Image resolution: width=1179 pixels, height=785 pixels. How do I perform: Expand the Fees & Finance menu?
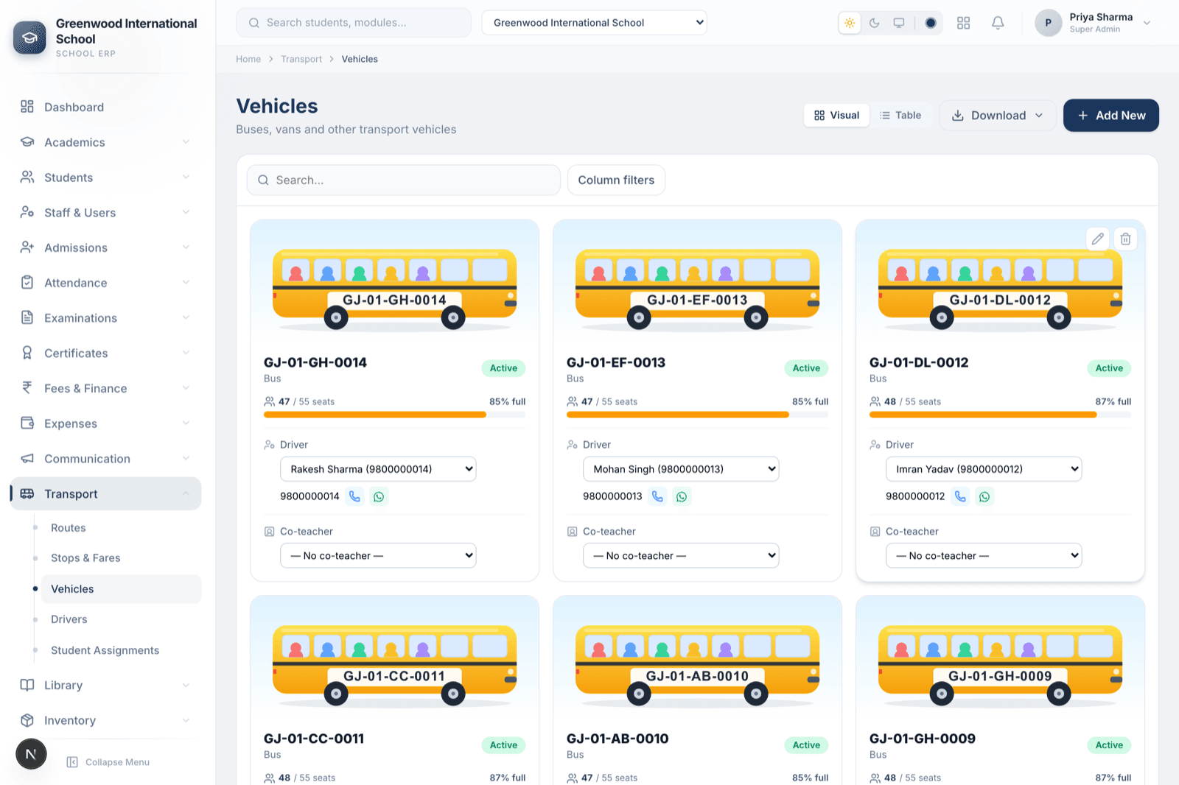(x=105, y=388)
